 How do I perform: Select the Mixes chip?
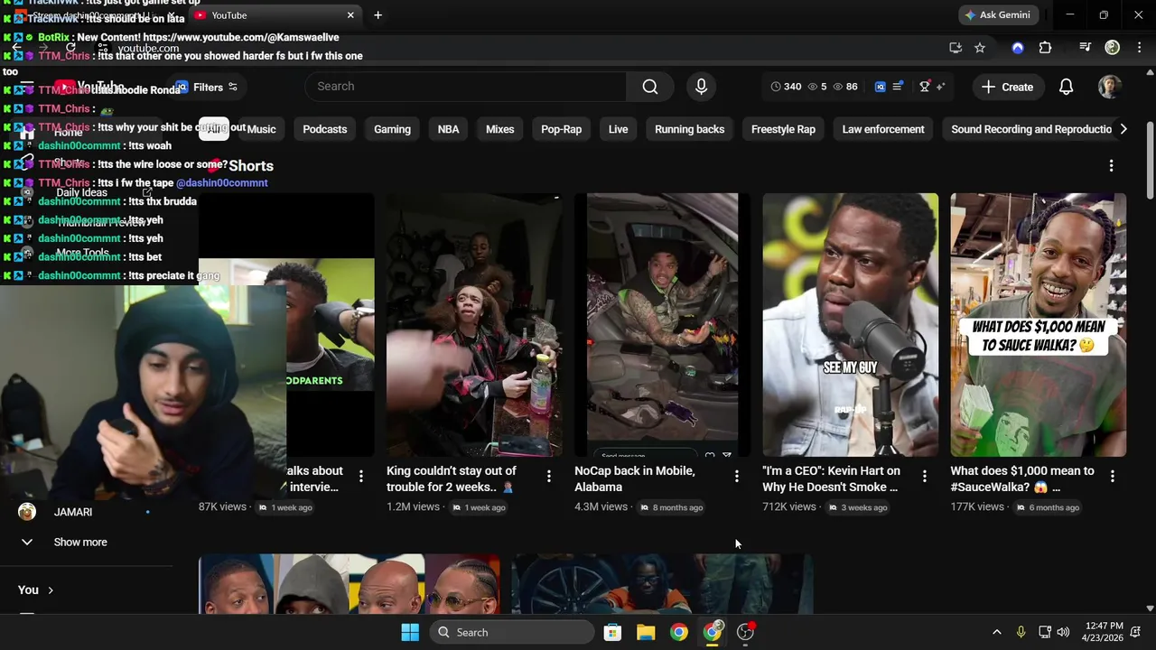(x=499, y=129)
